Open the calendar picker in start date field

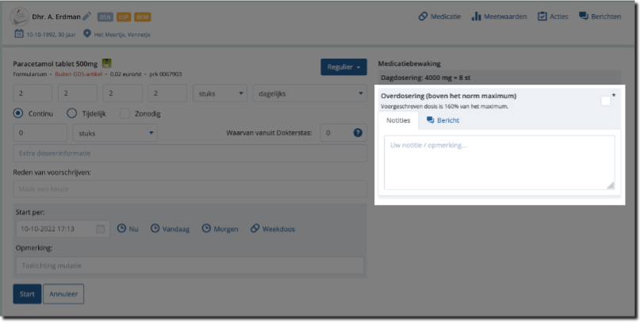101,229
